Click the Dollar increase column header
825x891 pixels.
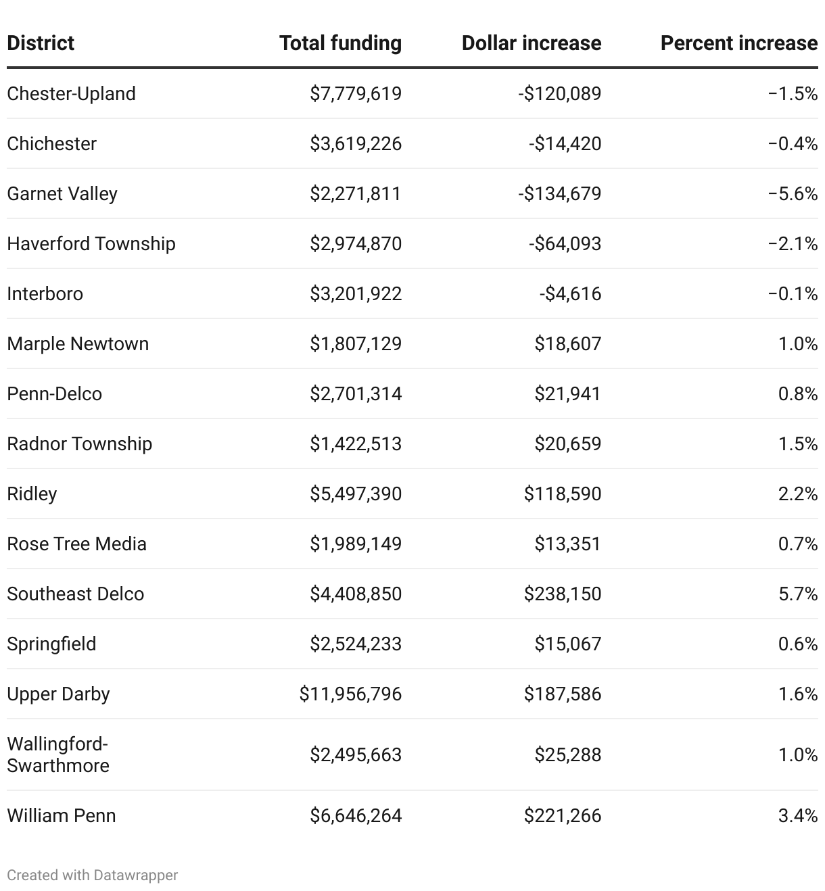click(531, 43)
